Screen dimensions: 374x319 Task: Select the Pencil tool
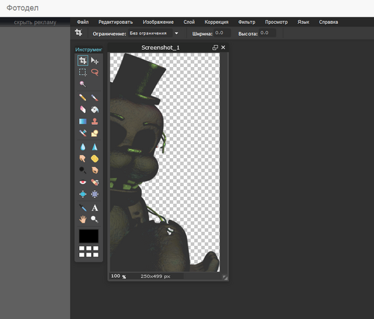(x=83, y=98)
